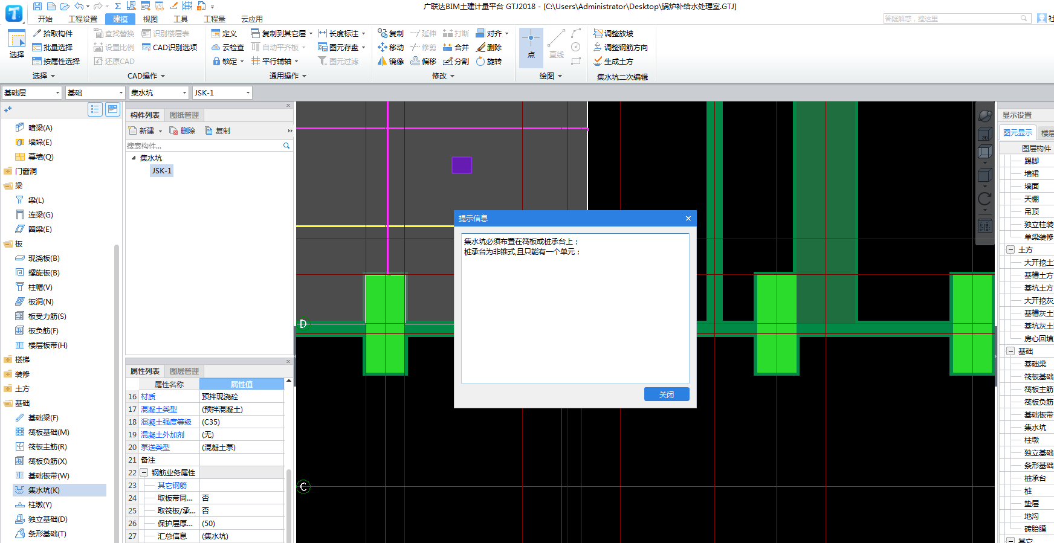Collapse row 22 钢筋业务属性 group

144,472
